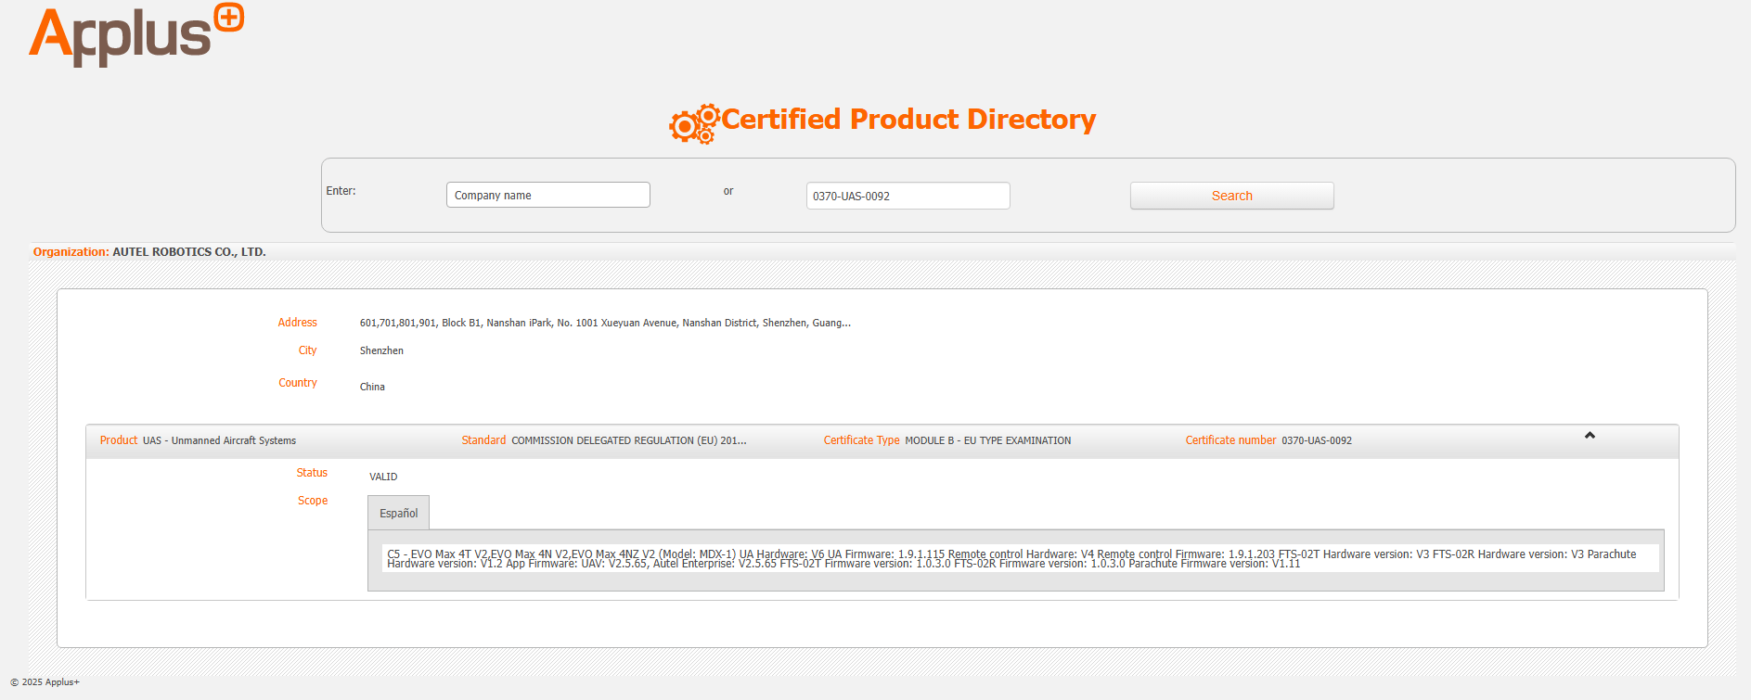Click MODULE B - EU TYPE EXAMINATION text
Viewport: 1751px width, 700px height.
tap(987, 441)
